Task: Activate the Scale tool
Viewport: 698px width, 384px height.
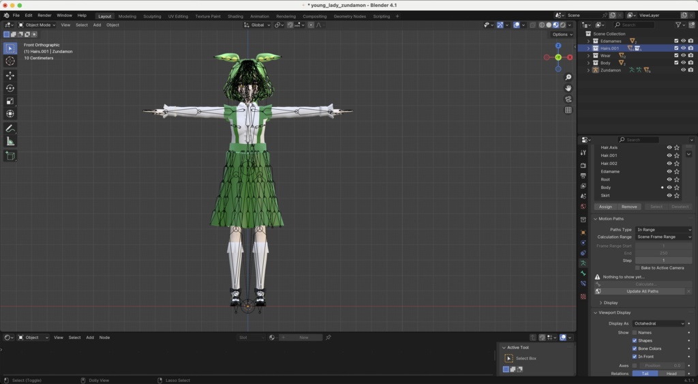Action: (10, 101)
